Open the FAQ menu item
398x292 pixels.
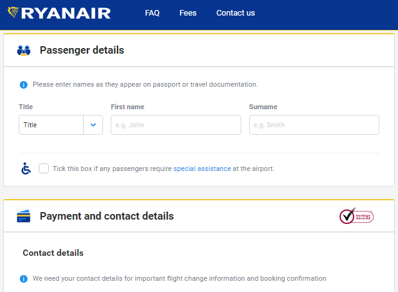[x=152, y=13]
